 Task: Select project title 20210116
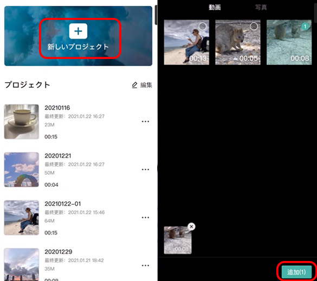pyautogui.click(x=57, y=108)
